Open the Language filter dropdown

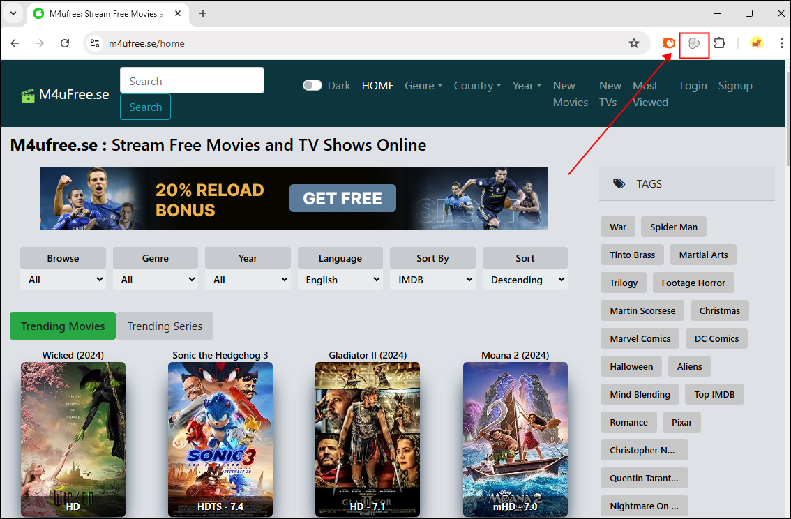pos(340,280)
